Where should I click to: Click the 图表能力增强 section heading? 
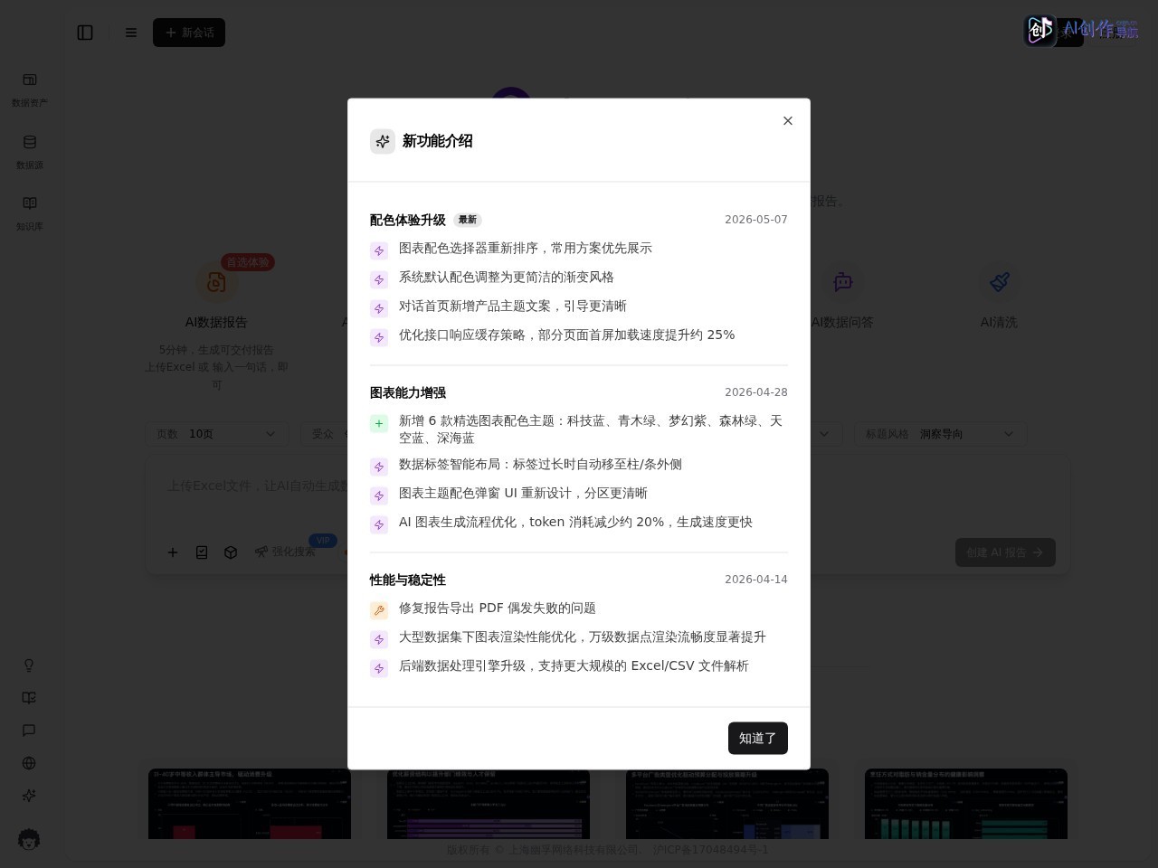click(x=408, y=392)
